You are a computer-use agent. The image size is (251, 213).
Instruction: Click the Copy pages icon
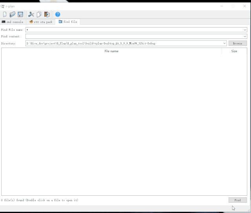click(39, 15)
